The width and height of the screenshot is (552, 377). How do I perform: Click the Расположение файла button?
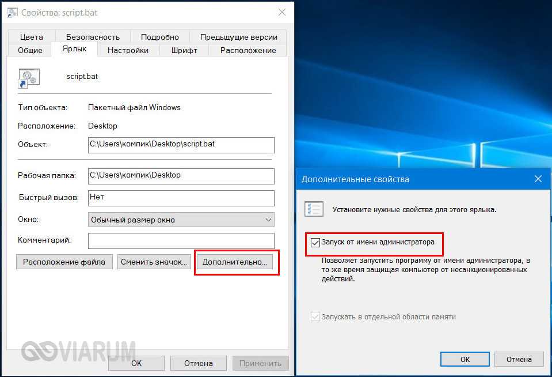click(x=64, y=262)
